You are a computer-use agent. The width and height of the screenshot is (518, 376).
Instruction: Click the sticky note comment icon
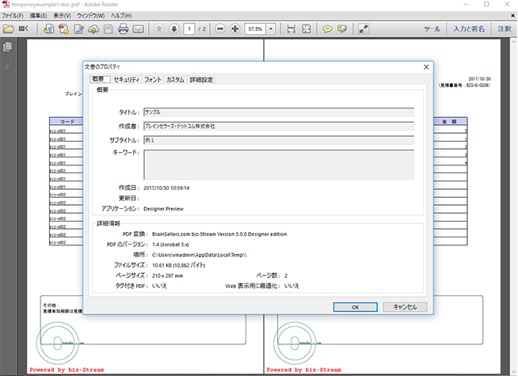[x=327, y=28]
